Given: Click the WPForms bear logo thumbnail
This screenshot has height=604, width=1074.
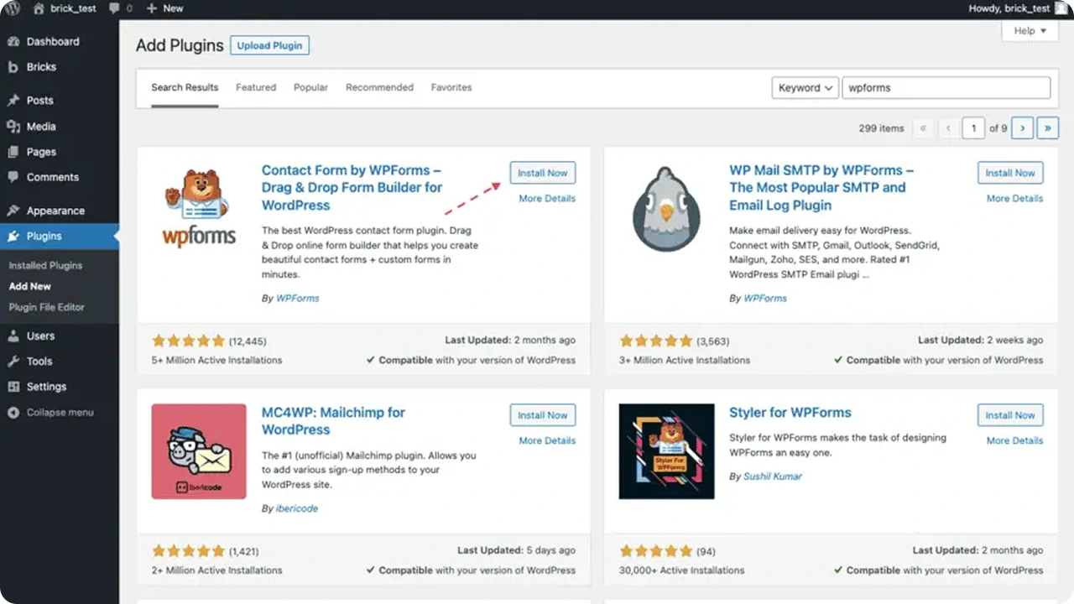Looking at the screenshot, I should click(199, 206).
